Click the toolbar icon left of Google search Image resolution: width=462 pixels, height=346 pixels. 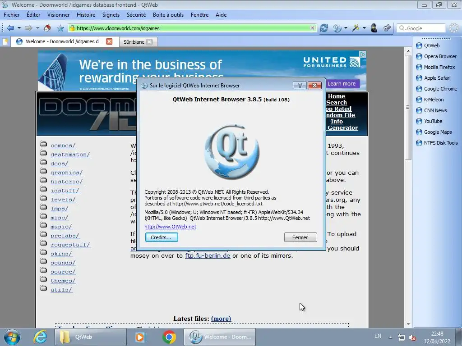point(387,28)
